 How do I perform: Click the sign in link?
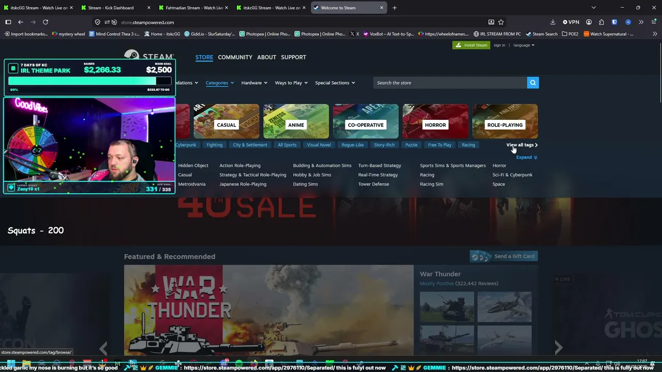pyautogui.click(x=499, y=45)
